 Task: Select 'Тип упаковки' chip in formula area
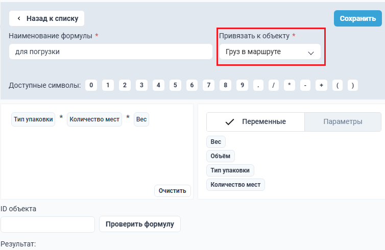33,119
